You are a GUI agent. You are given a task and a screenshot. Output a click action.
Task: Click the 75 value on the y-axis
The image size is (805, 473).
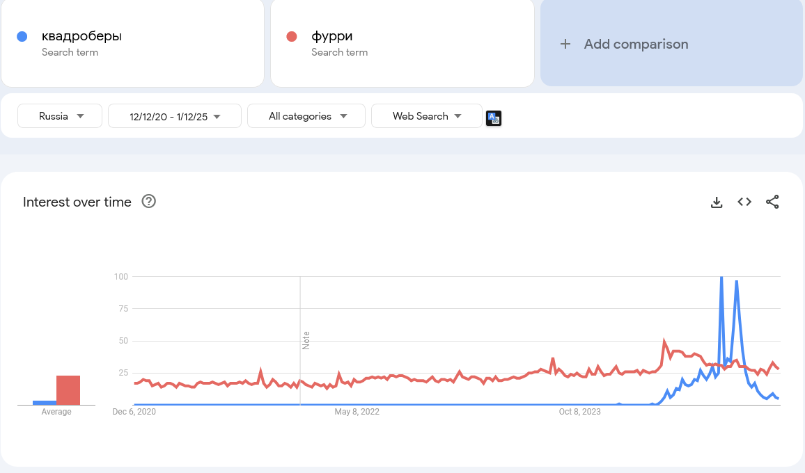tap(123, 308)
